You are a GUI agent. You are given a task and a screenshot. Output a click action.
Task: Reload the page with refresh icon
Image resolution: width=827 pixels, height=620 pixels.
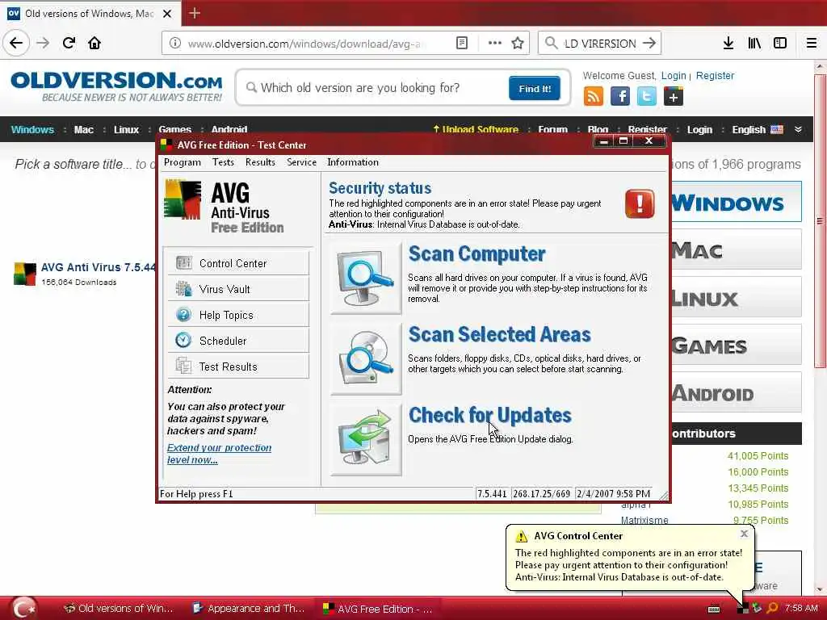(x=69, y=44)
